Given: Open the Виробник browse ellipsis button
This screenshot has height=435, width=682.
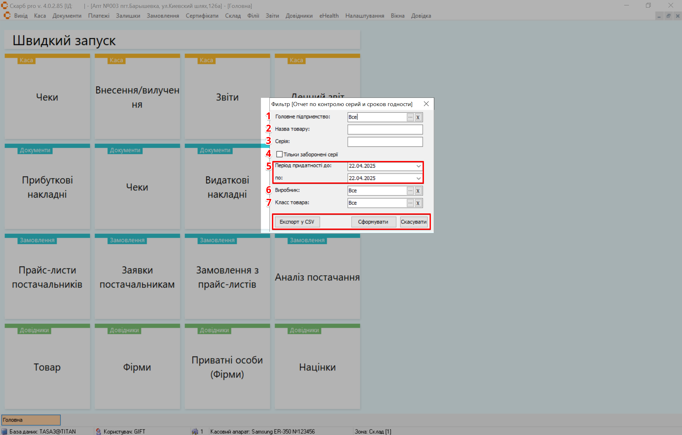Looking at the screenshot, I should click(410, 191).
